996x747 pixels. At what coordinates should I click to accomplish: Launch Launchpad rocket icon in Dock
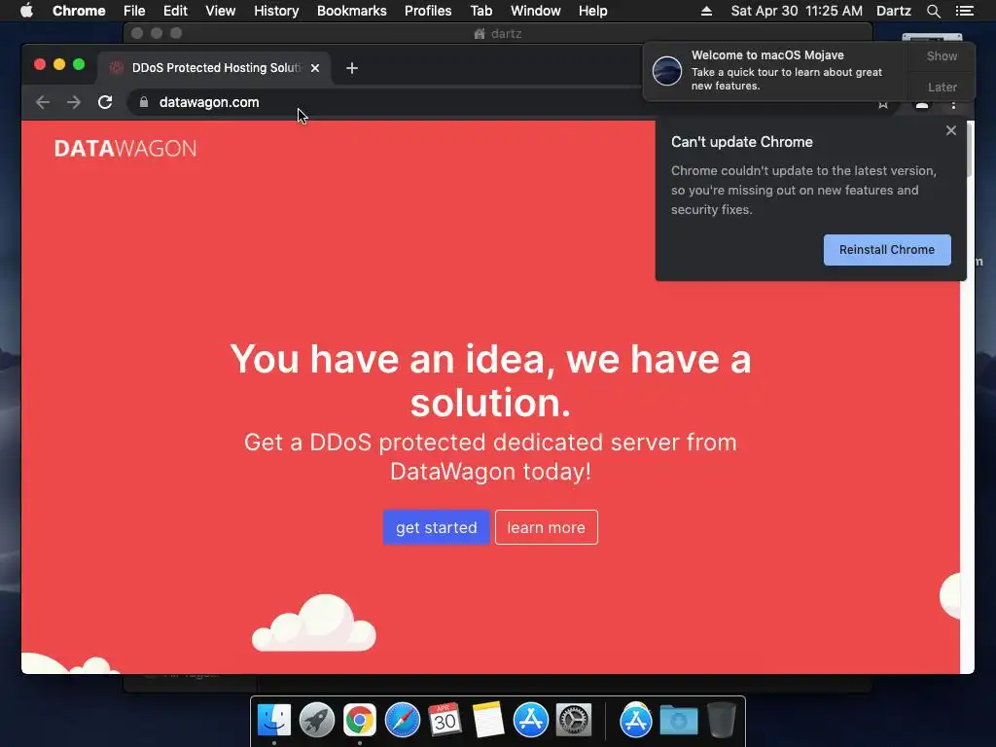pos(317,721)
